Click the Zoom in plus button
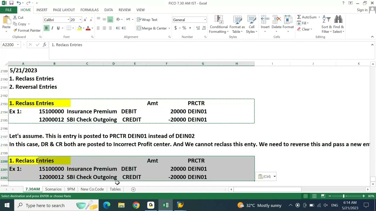The width and height of the screenshot is (376, 211). pyautogui.click(x=363, y=196)
